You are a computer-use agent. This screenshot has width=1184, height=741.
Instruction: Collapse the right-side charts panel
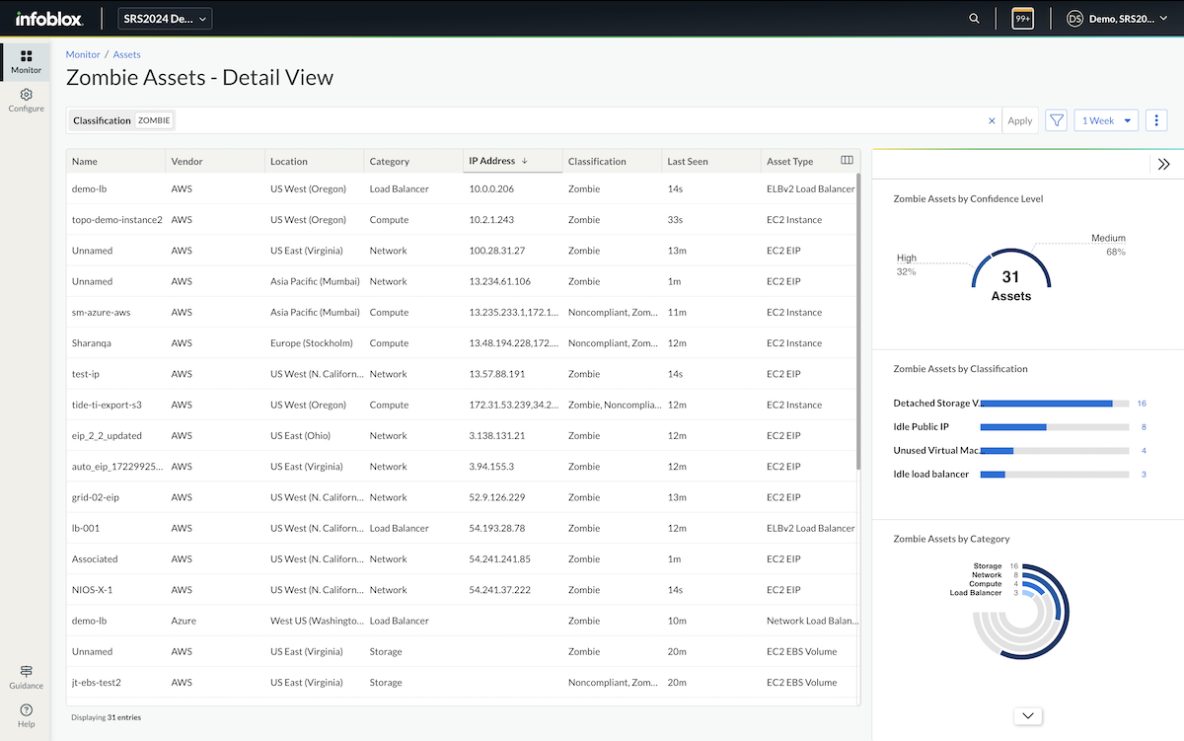1164,165
